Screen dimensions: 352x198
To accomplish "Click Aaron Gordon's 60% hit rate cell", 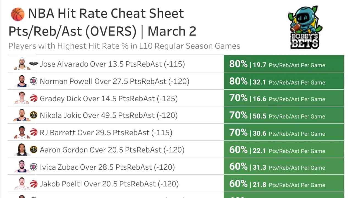I will [x=284, y=150].
